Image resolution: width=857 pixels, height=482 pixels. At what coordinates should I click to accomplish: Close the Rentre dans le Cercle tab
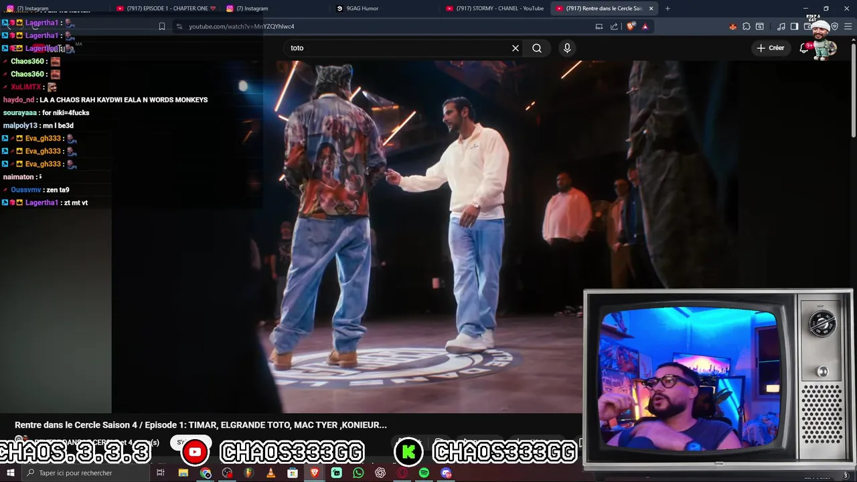click(651, 9)
